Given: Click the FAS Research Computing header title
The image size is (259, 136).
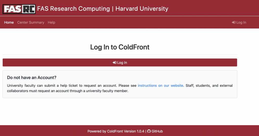Looking at the screenshot, I should (x=74, y=9).
